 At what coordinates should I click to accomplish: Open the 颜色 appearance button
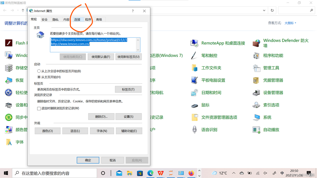click(x=47, y=131)
